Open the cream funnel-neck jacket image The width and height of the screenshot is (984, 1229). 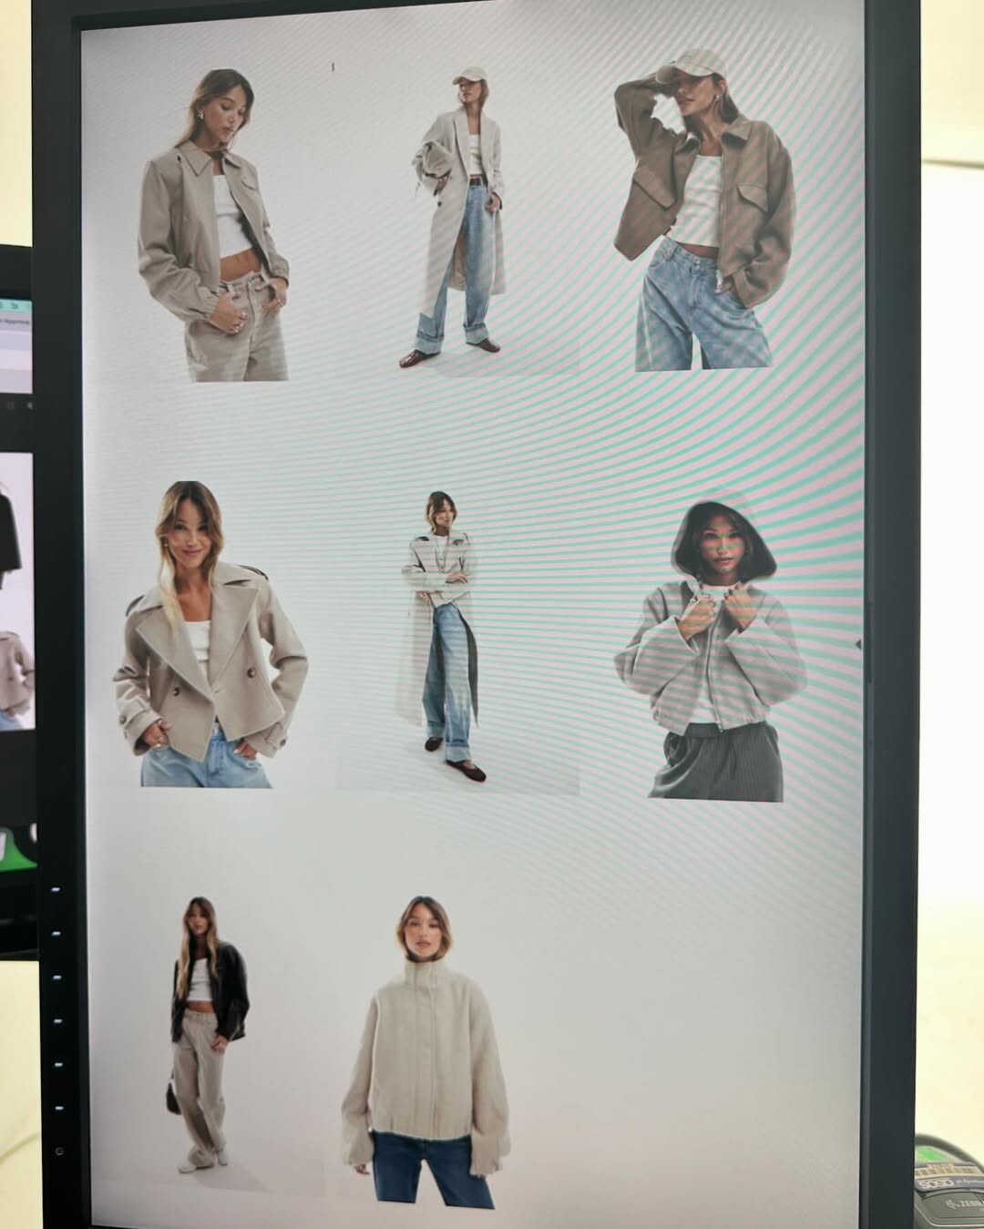coord(425,1052)
